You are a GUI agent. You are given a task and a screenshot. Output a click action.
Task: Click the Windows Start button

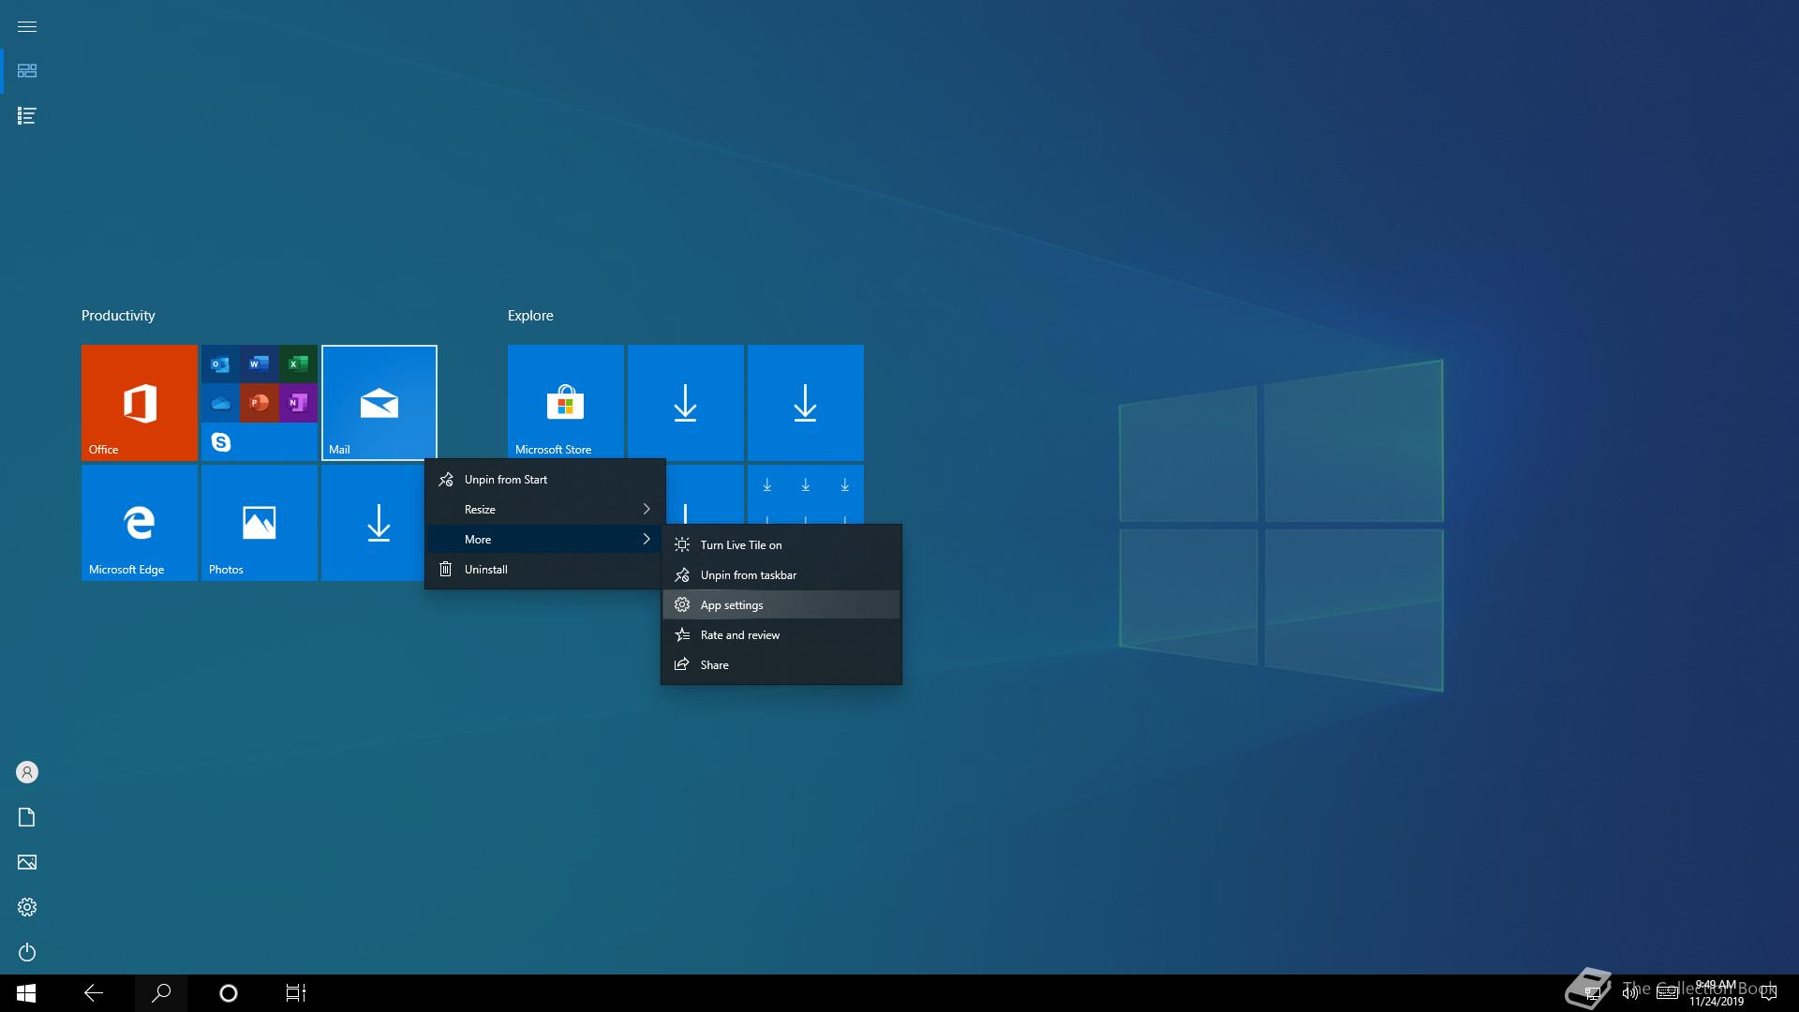point(26,993)
